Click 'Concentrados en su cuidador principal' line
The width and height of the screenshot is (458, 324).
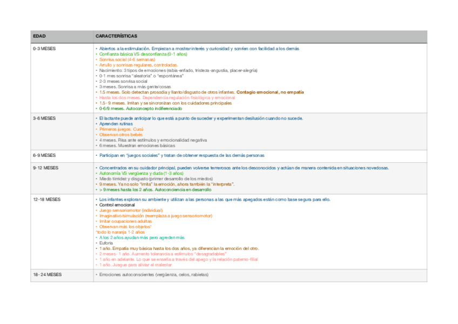click(x=244, y=168)
